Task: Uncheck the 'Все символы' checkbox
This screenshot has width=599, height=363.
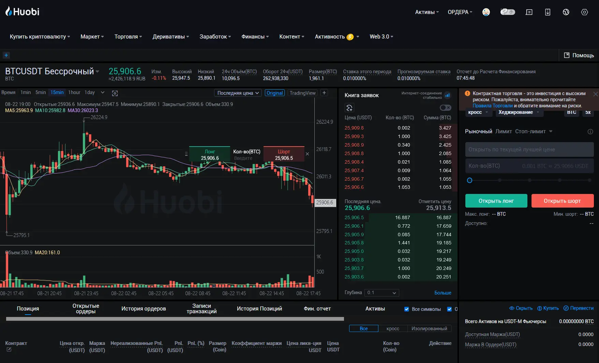Action: [406, 309]
